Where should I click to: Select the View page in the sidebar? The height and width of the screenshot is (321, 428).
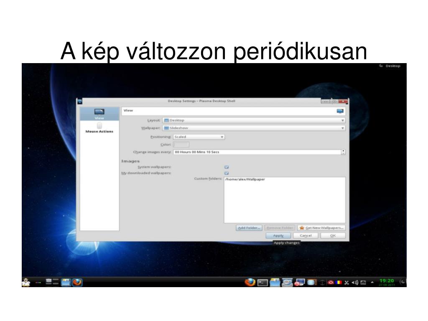(x=99, y=114)
